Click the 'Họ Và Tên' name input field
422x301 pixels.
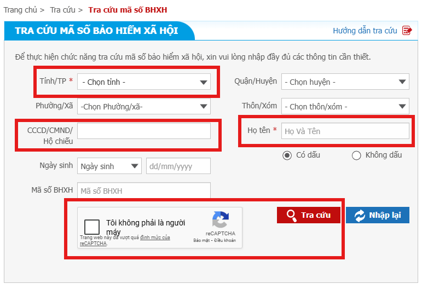[x=345, y=131]
